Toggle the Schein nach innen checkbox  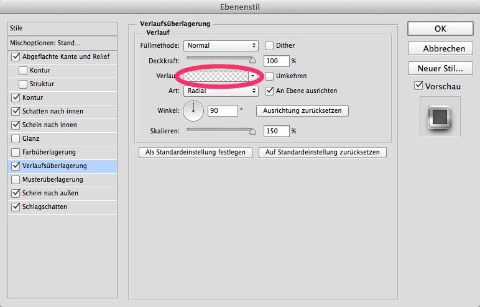coord(16,125)
